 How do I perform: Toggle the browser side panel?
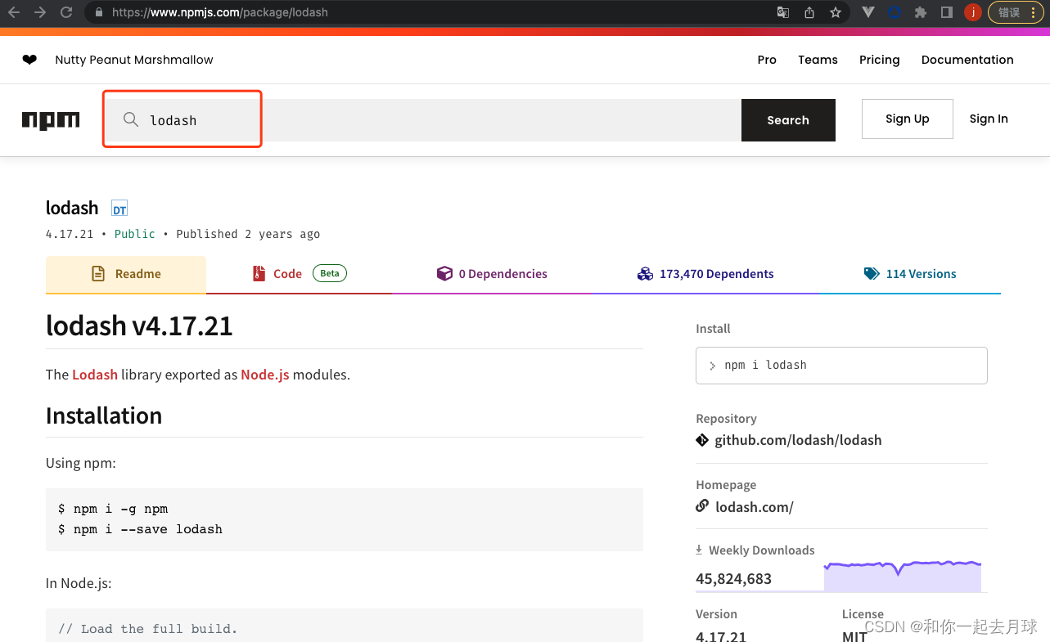coord(947,12)
